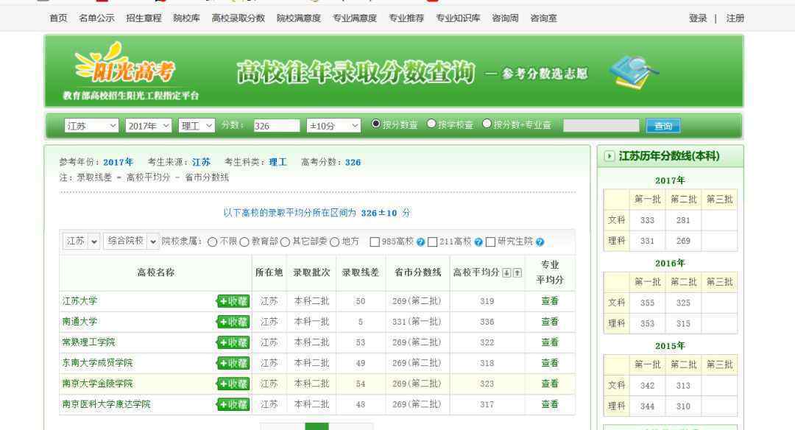Open 江苏大学 school link
The image size is (795, 430).
pos(79,301)
